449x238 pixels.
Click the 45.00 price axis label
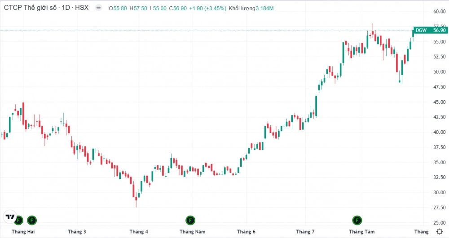click(x=439, y=102)
